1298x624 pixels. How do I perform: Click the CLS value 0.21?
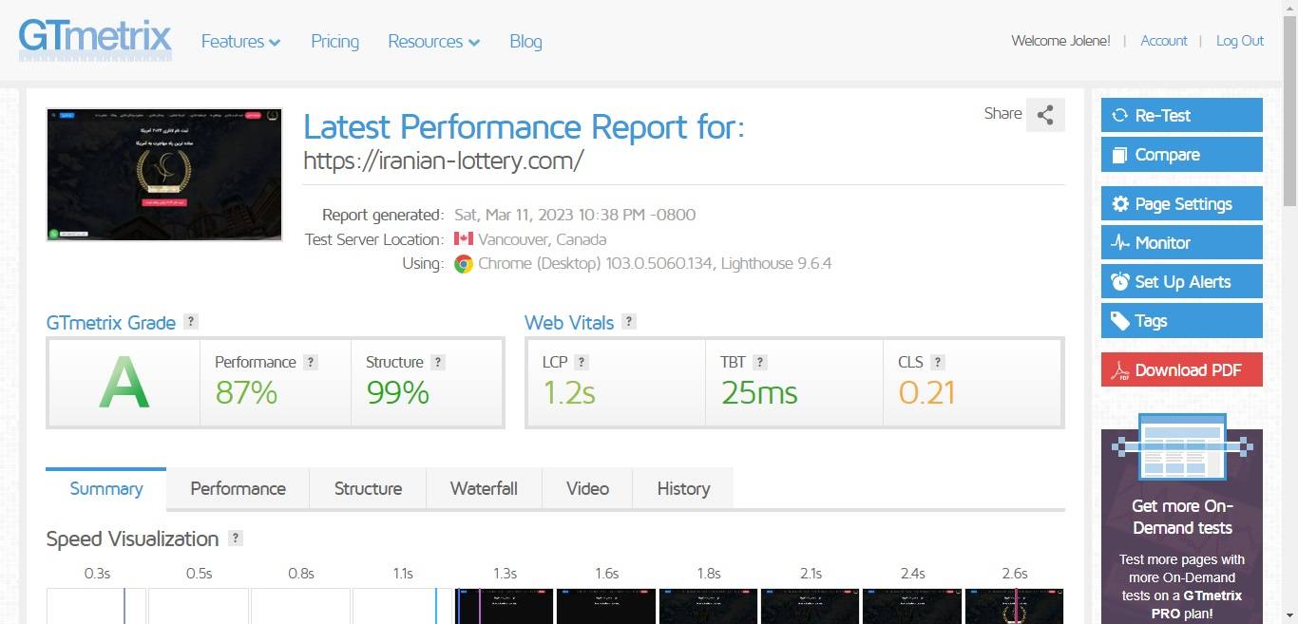(926, 392)
